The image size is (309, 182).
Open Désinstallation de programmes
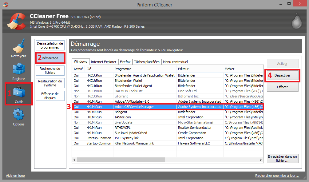pos(50,45)
